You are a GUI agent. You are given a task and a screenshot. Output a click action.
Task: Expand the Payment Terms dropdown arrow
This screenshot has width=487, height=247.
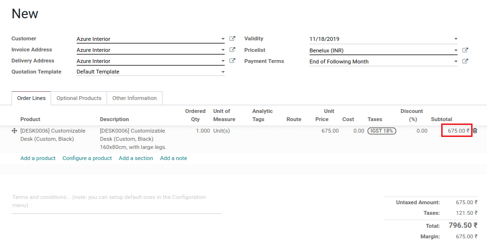[456, 62]
